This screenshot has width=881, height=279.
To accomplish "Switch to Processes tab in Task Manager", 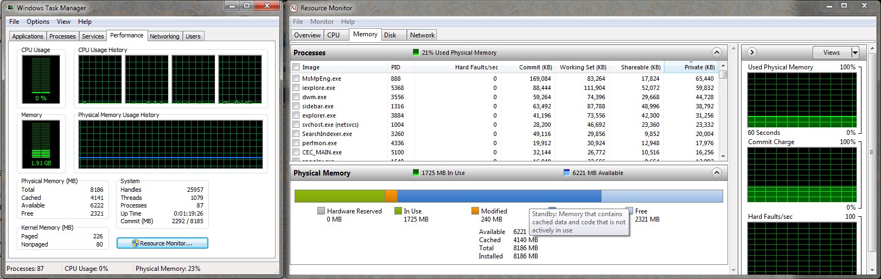I will point(62,36).
